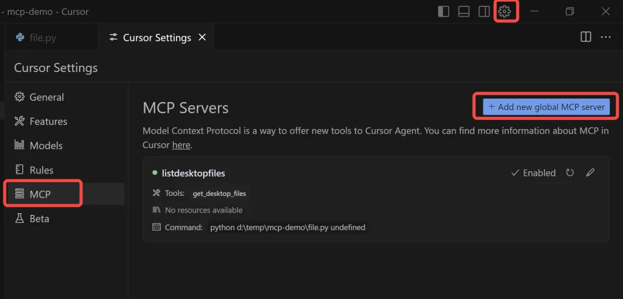The height and width of the screenshot is (299, 623).
Task: Click the python command text
Action: (288, 228)
